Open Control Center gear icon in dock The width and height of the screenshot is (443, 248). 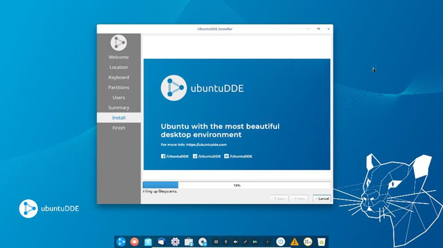click(x=175, y=241)
